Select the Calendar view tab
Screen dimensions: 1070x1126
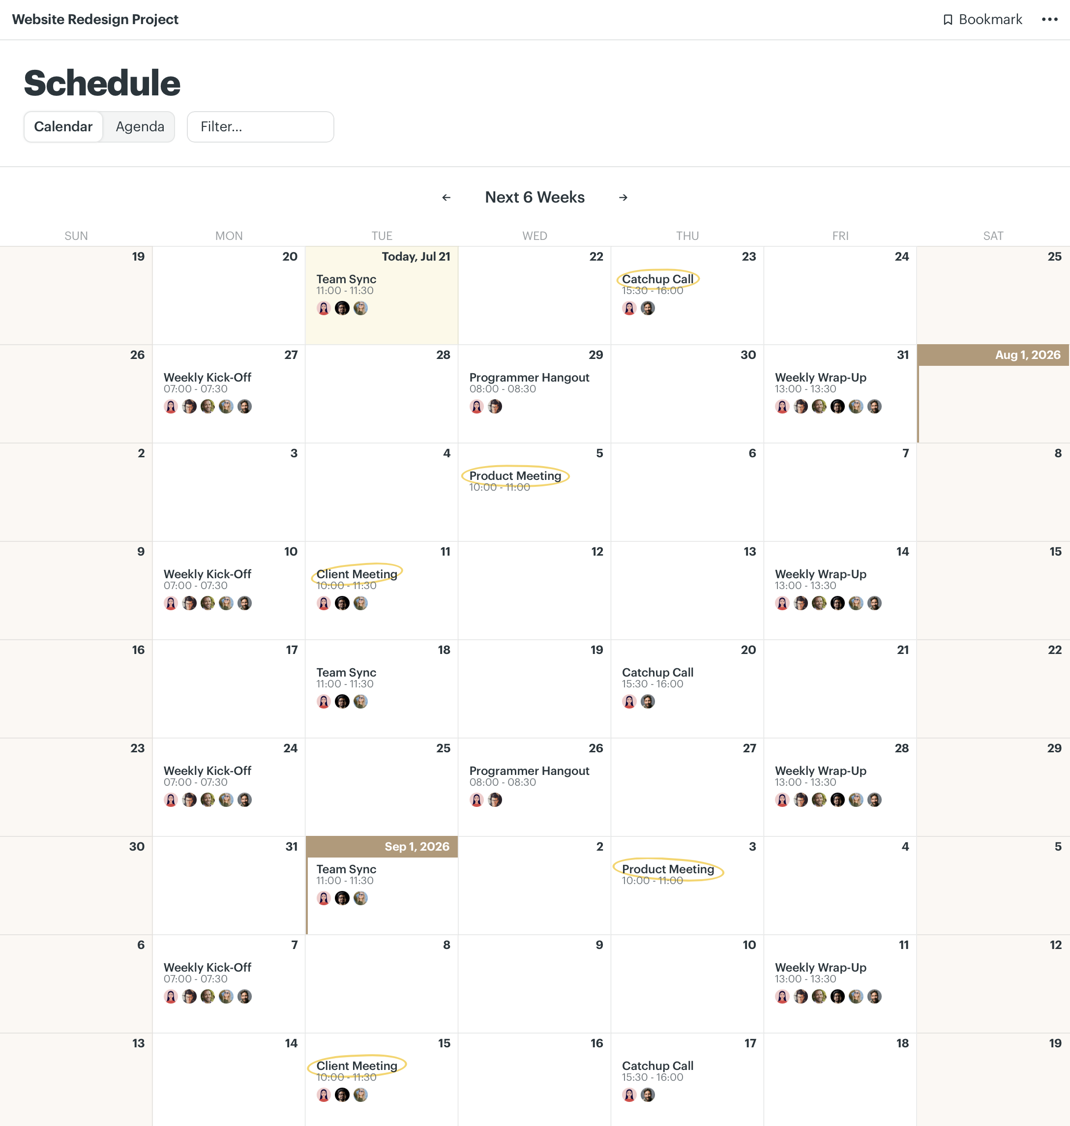(63, 127)
